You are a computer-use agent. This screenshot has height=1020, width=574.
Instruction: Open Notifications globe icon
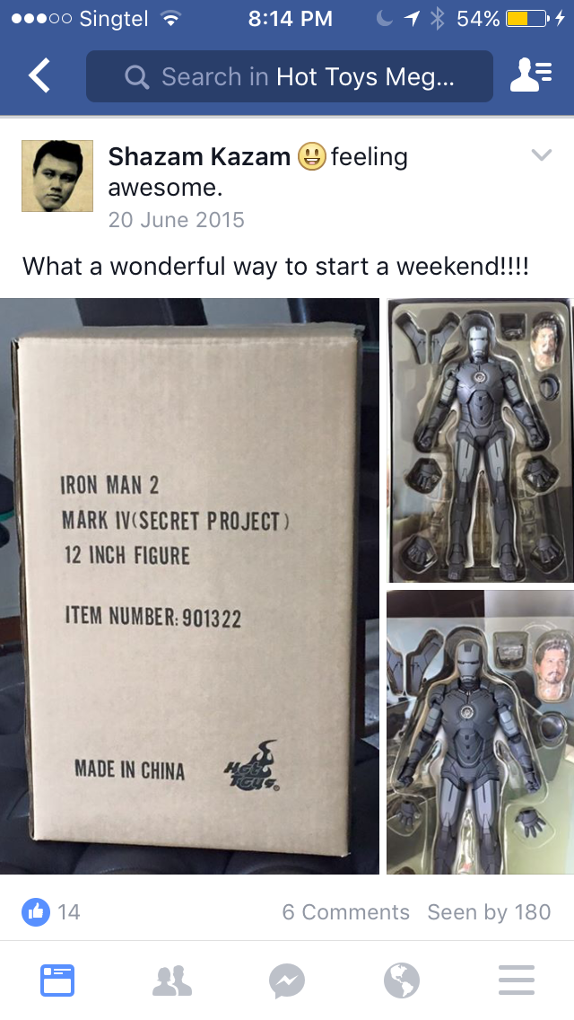click(x=401, y=980)
